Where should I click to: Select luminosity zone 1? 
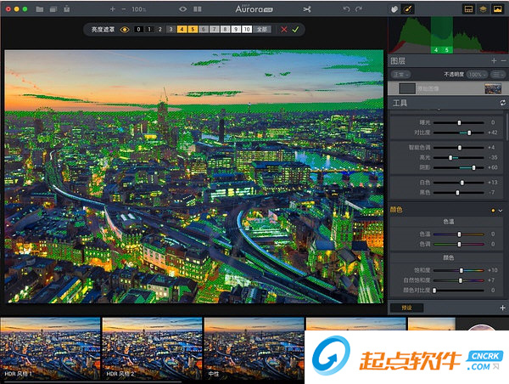[x=149, y=29]
